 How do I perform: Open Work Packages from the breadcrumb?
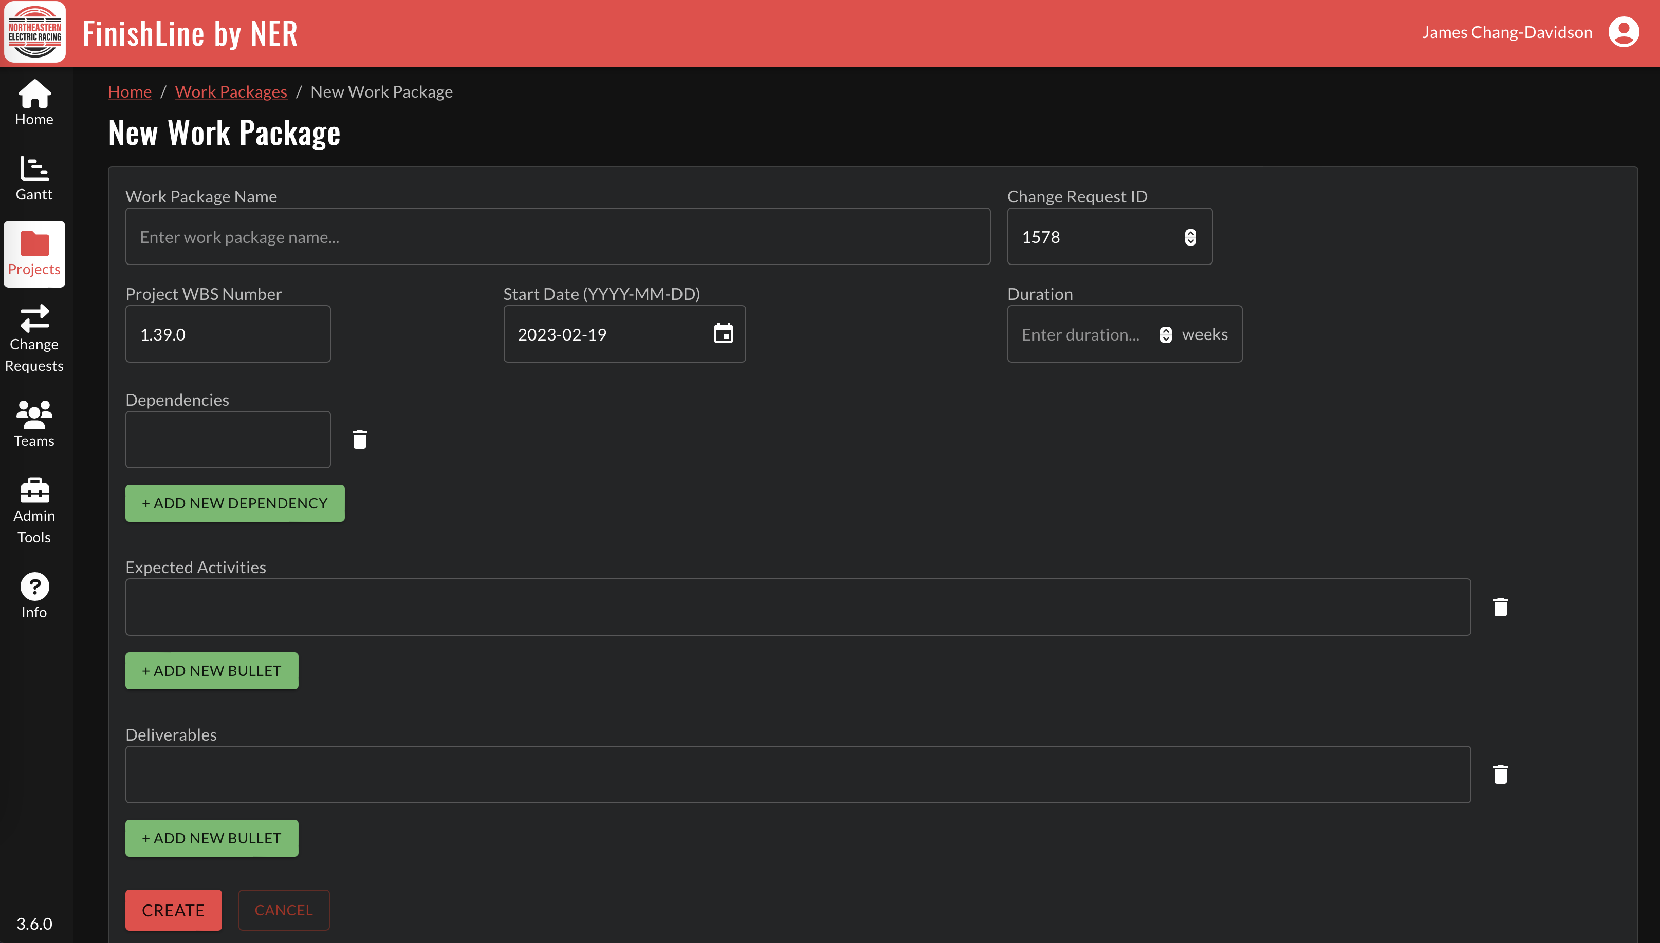[x=231, y=91]
